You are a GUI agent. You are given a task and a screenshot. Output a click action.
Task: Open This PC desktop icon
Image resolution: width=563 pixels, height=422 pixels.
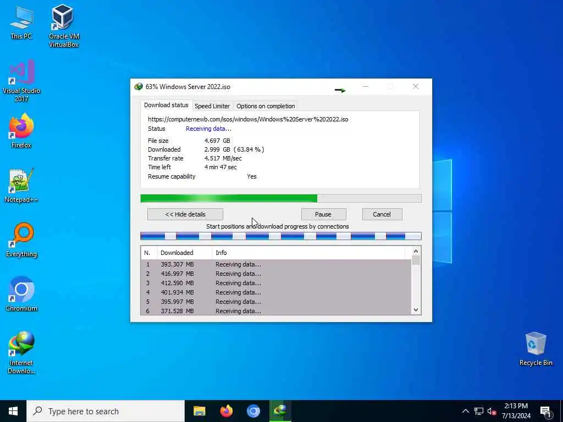(21, 23)
